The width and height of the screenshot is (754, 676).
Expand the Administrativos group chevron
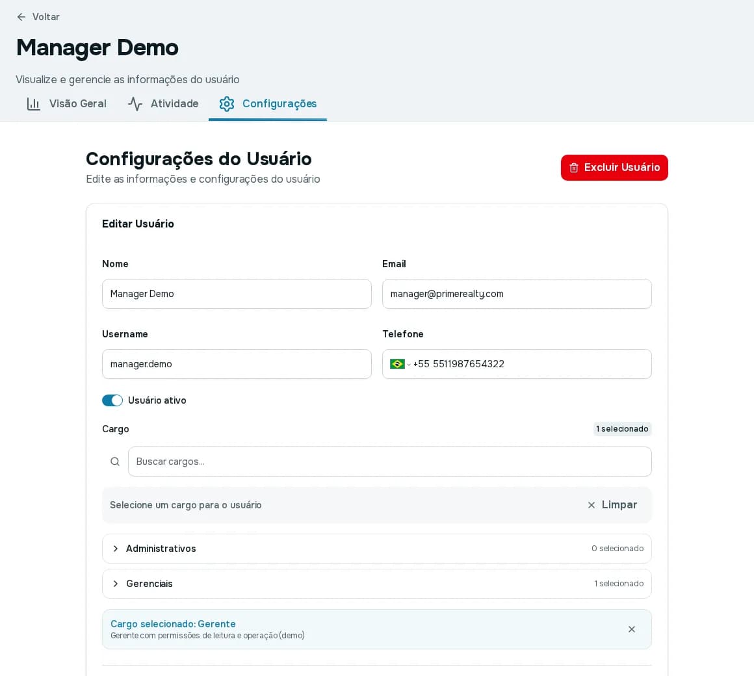pos(116,549)
